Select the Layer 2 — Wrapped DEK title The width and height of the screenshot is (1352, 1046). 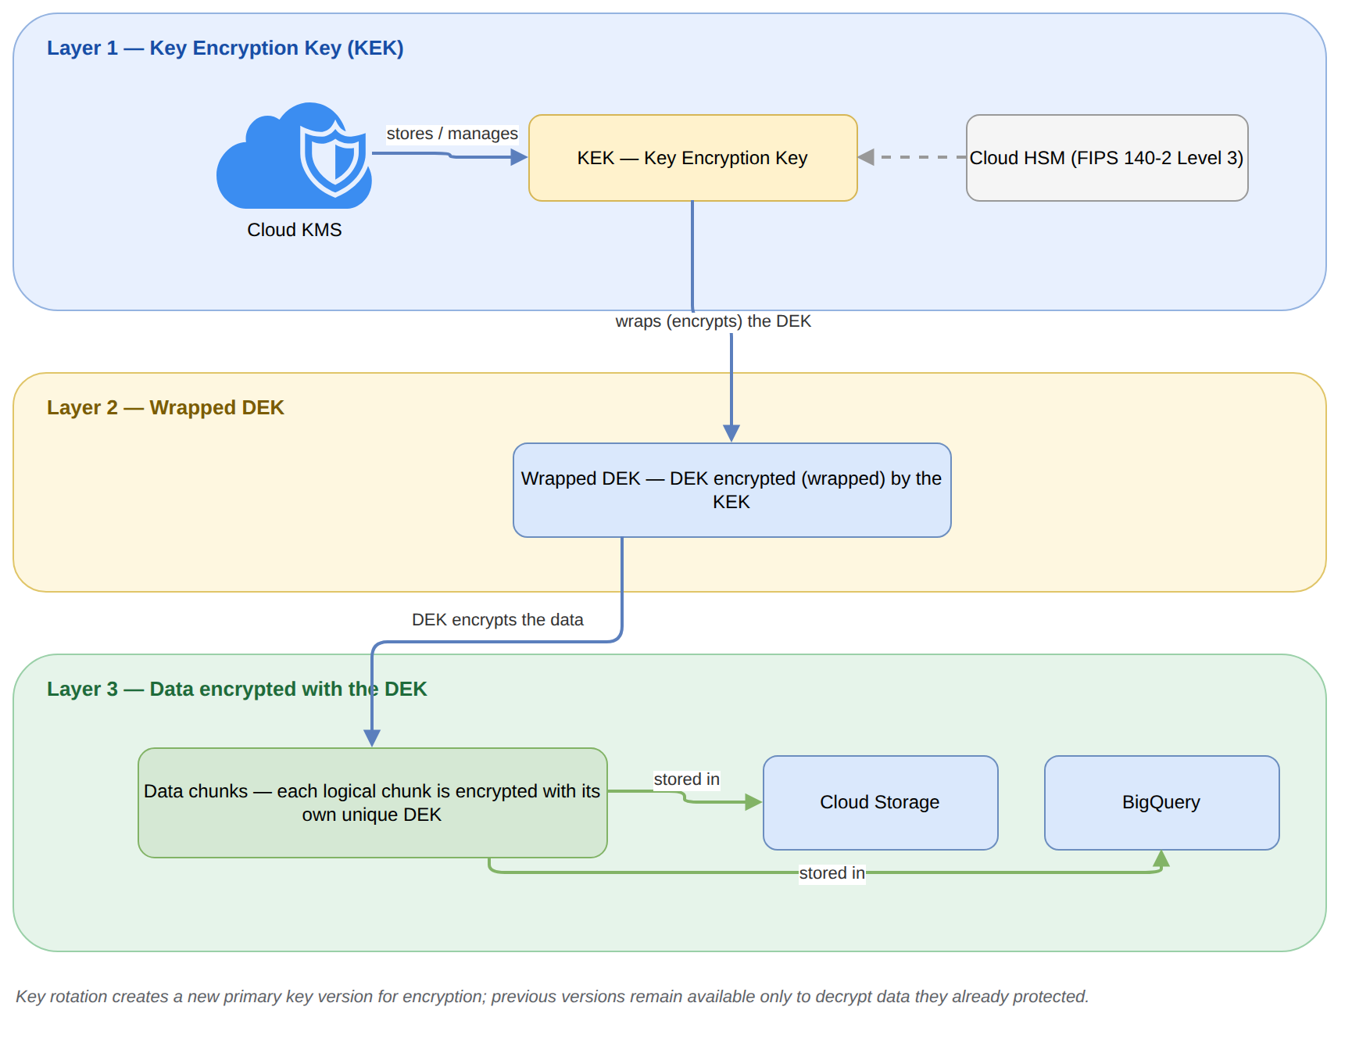tap(166, 407)
